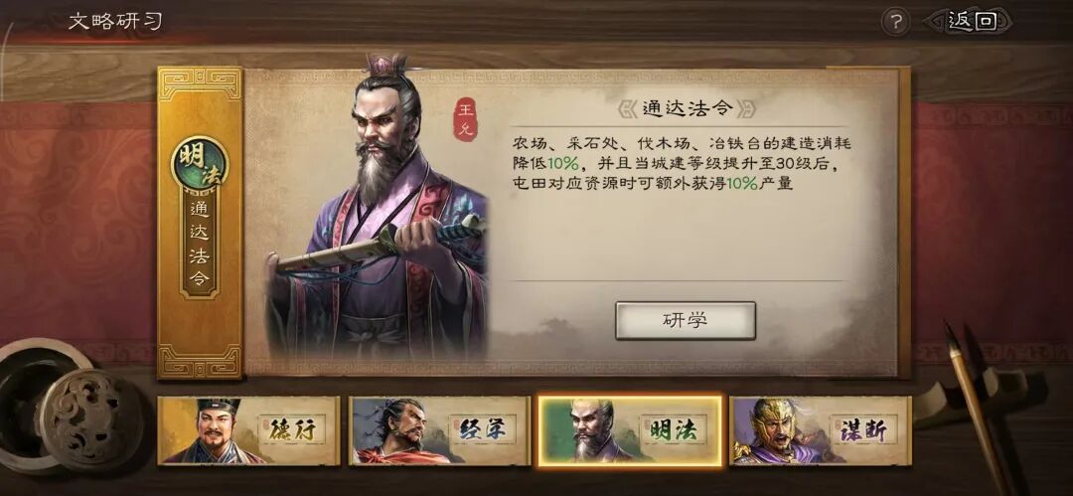1073x496 pixels.
Task: Click the 通达法令 skill title heading
Action: pyautogui.click(x=688, y=107)
